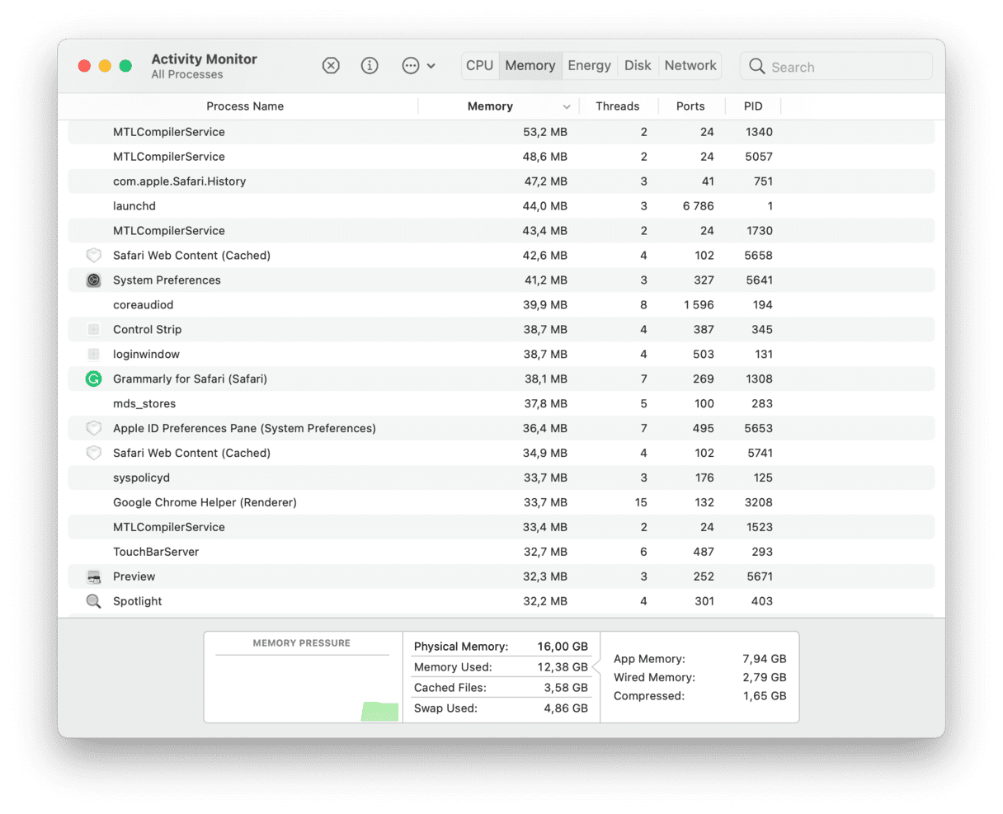Open the Disk tab
Viewport: 1003px width, 814px height.
638,66
